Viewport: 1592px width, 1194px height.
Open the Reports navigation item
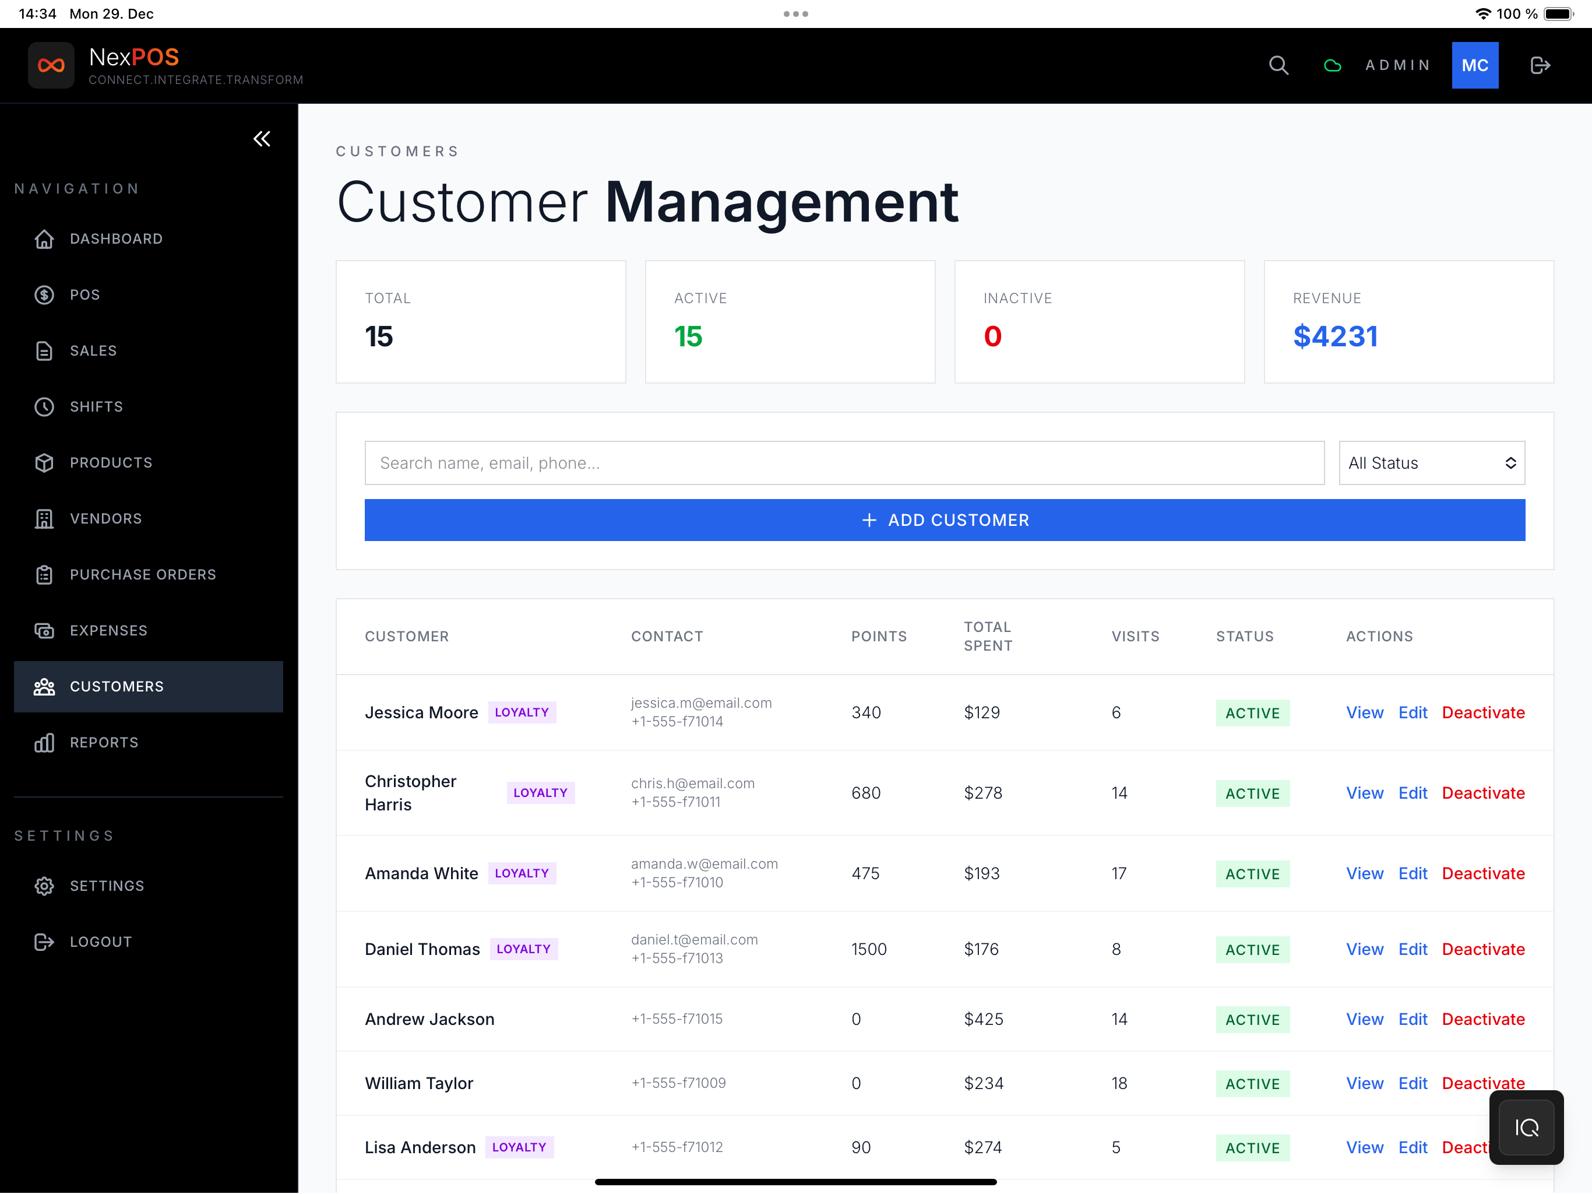pyautogui.click(x=104, y=743)
